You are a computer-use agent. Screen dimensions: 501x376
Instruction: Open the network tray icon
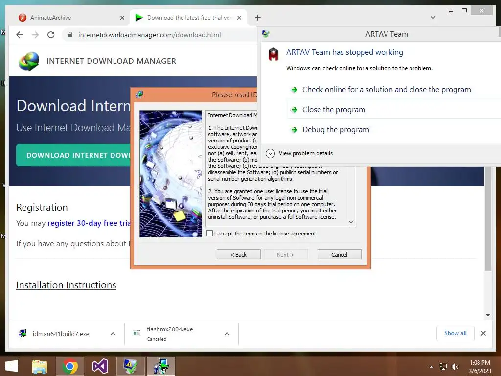pos(443,367)
